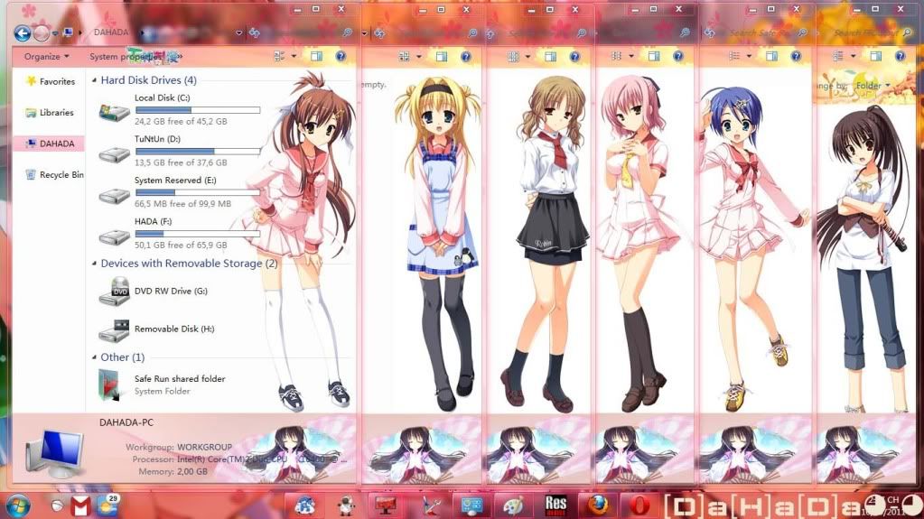Open the Arrange by Folder dropdown

click(x=872, y=86)
